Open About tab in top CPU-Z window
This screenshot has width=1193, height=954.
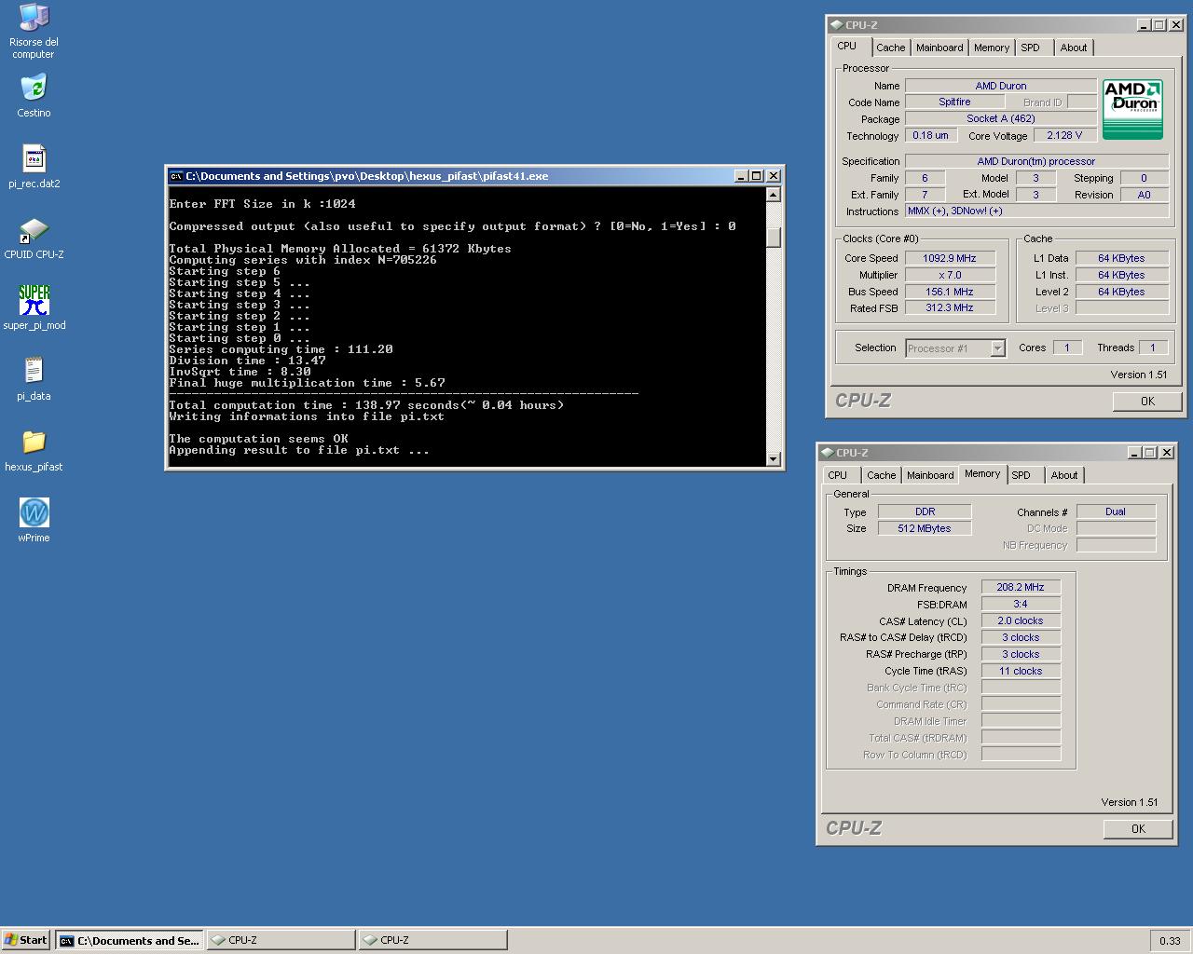coord(1074,48)
